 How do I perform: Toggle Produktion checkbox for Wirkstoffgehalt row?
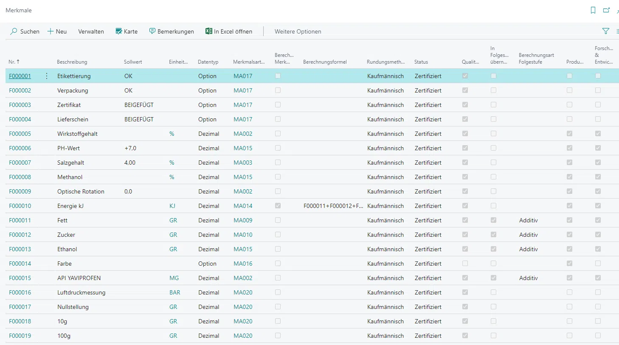click(569, 134)
